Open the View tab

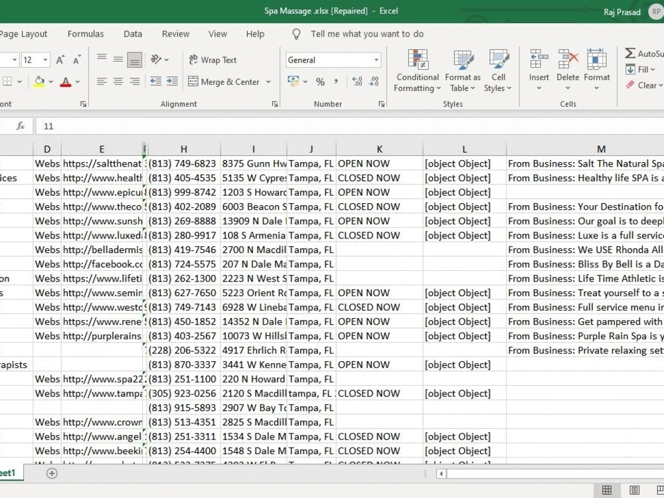217,34
